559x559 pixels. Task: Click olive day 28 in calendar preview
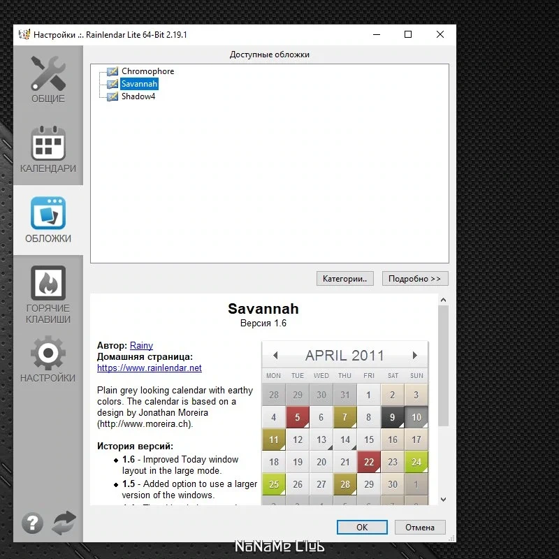(x=344, y=484)
